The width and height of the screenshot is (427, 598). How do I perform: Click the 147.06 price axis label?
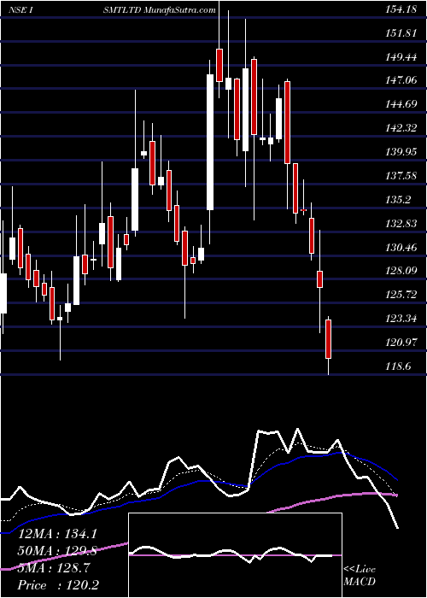coord(401,80)
